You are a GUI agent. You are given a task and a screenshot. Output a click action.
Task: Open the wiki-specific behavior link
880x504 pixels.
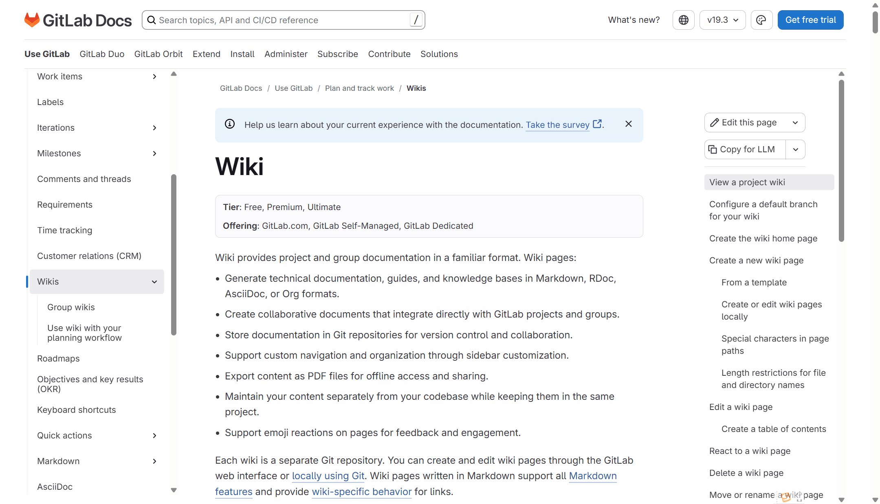362,492
